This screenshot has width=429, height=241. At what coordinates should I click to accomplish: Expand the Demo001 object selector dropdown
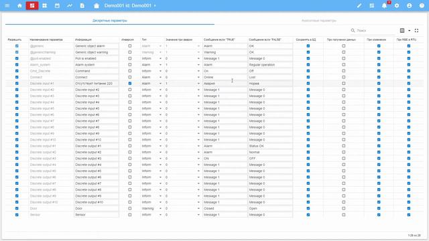pyautogui.click(x=155, y=5)
